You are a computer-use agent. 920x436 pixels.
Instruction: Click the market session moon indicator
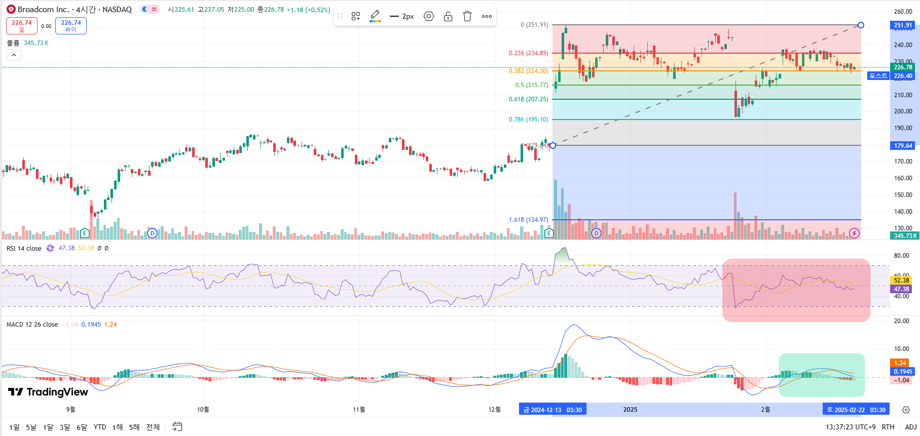pyautogui.click(x=145, y=9)
